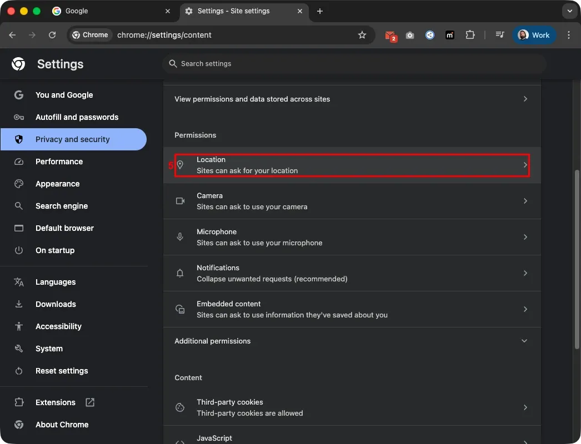Image resolution: width=581 pixels, height=444 pixels.
Task: Open Reset settings section
Action: tap(73, 371)
